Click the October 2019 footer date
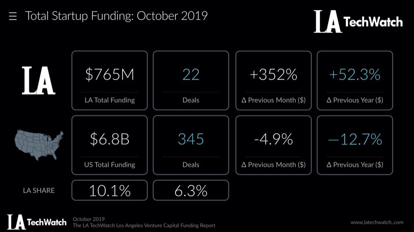This screenshot has height=232, width=414. click(x=88, y=219)
